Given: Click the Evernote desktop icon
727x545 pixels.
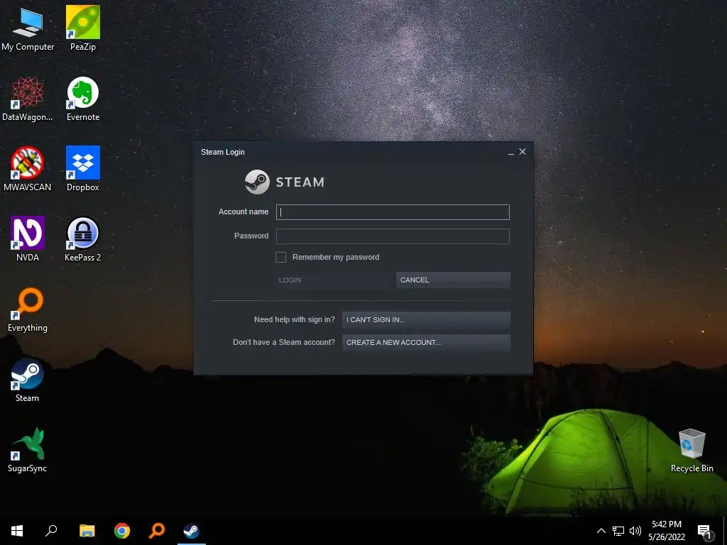Looking at the screenshot, I should (x=83, y=99).
